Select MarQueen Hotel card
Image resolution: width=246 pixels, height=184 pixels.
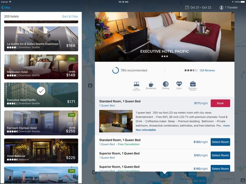pos(41,67)
